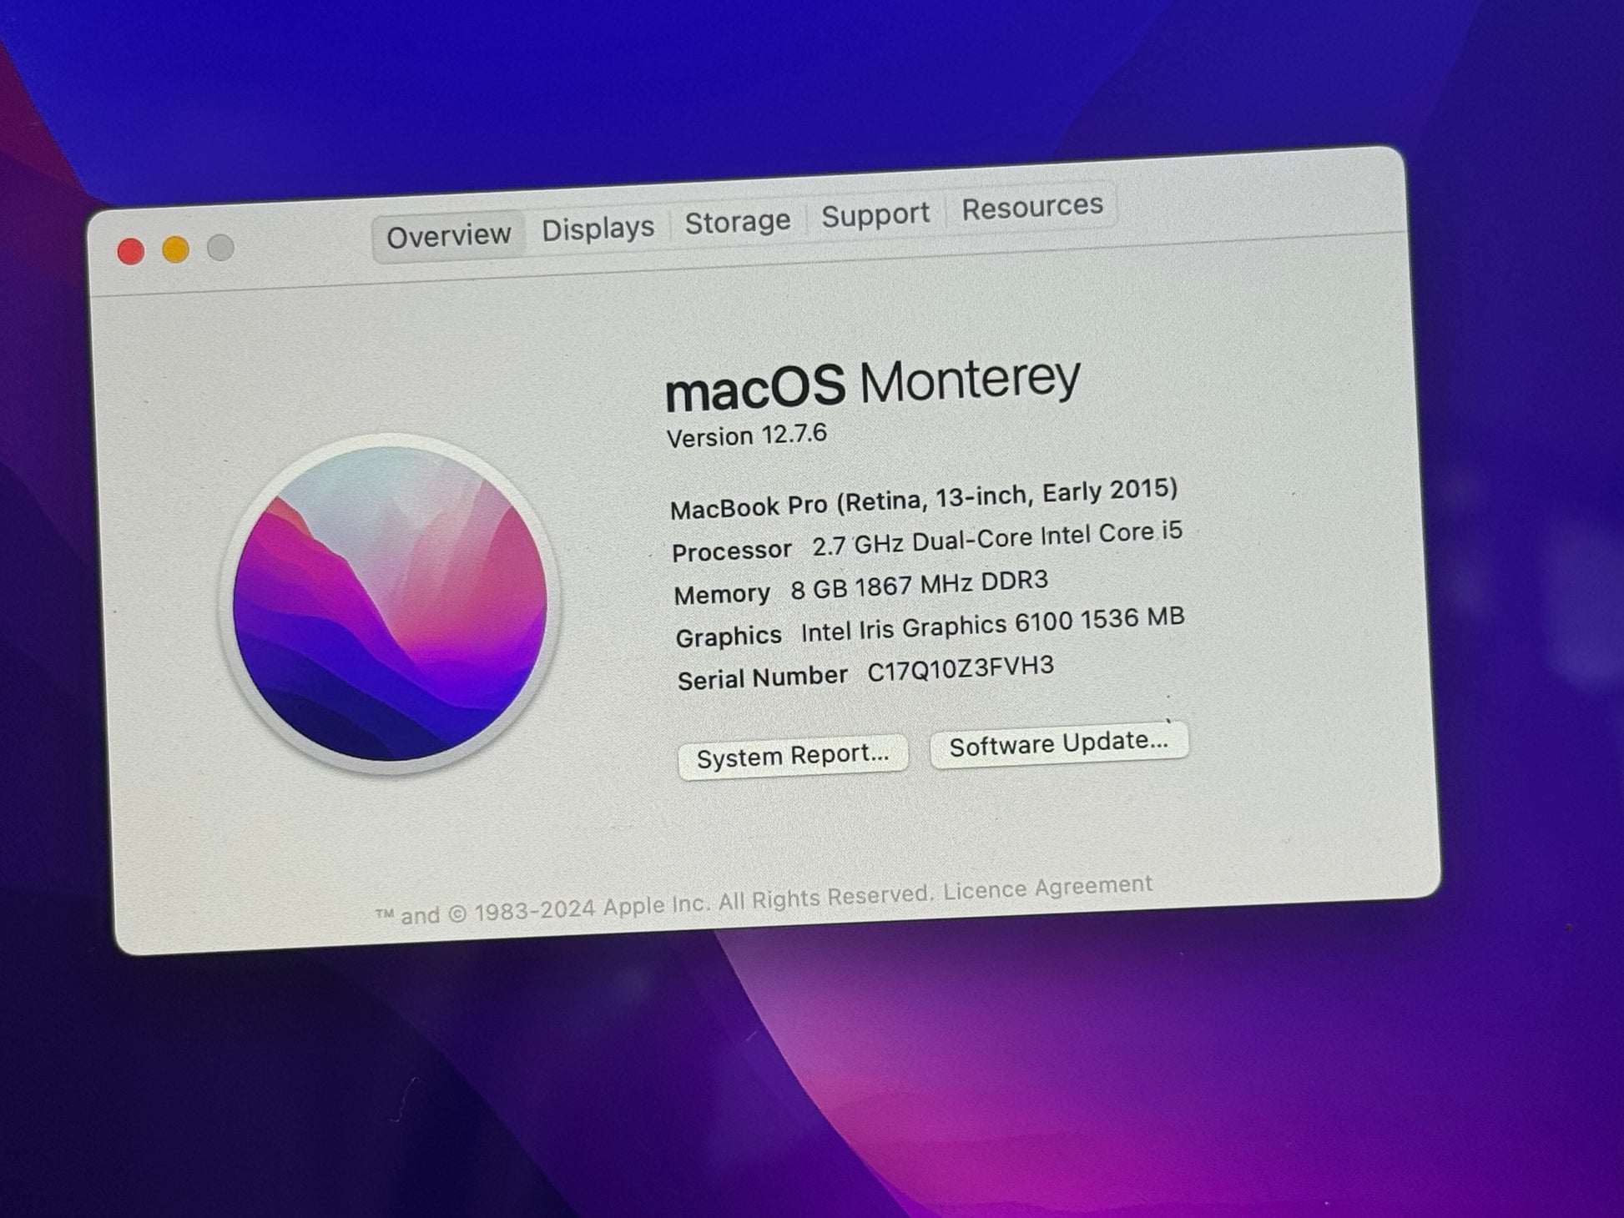The height and width of the screenshot is (1218, 1624).
Task: Click the Graphics Intel Iris line
Action: pos(929,627)
